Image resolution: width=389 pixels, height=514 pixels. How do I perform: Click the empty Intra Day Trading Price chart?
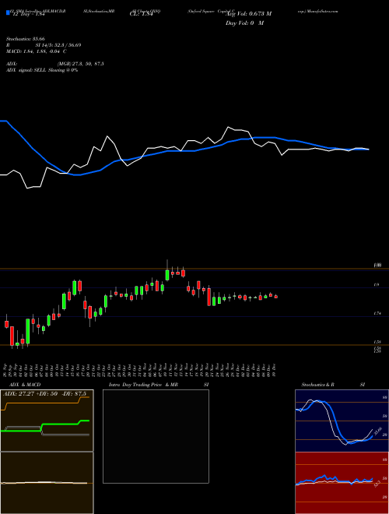click(x=156, y=436)
